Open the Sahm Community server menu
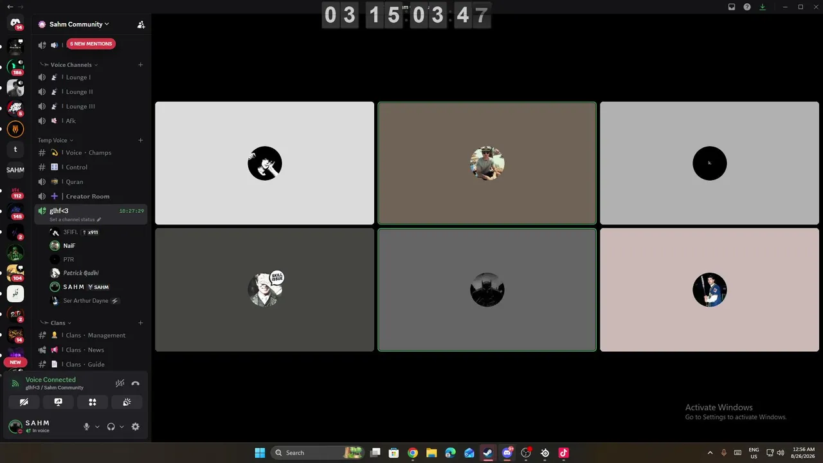823x463 pixels. click(x=80, y=24)
